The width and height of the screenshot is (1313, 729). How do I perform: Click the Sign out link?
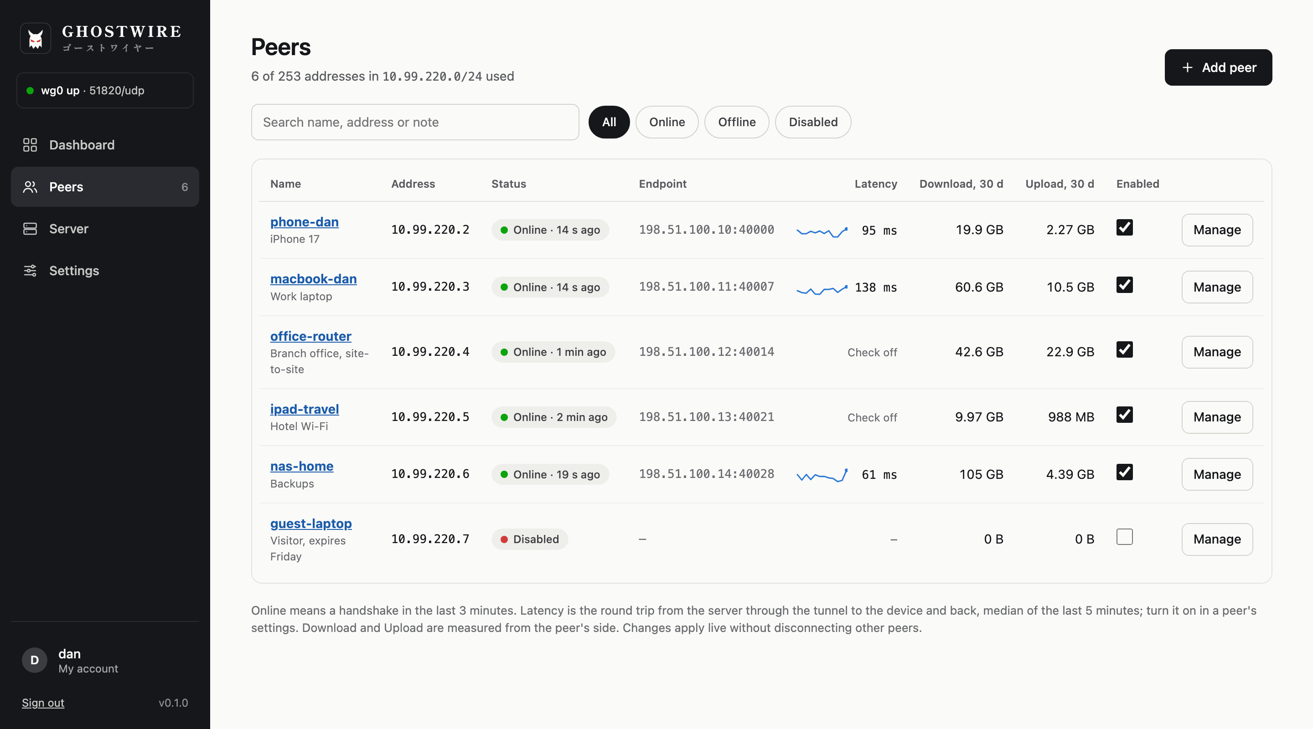click(x=43, y=703)
